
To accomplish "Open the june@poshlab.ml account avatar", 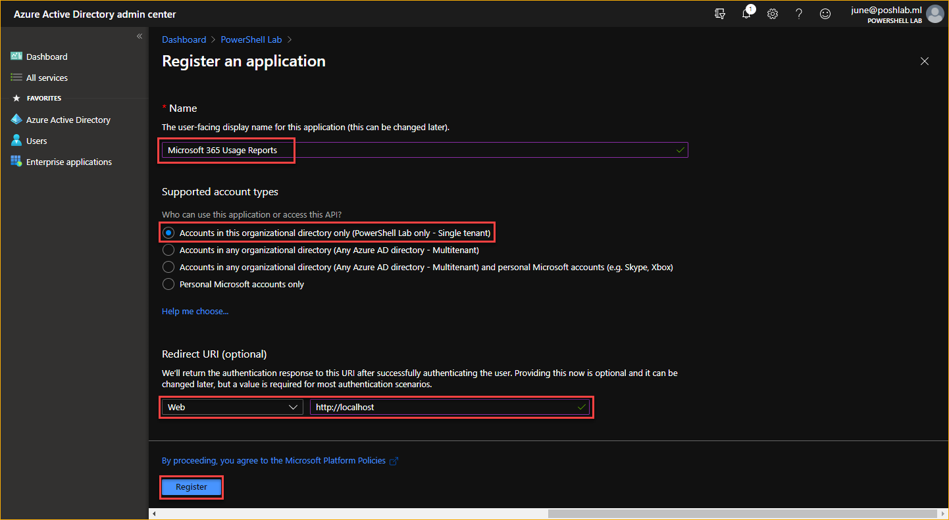I will [x=935, y=14].
